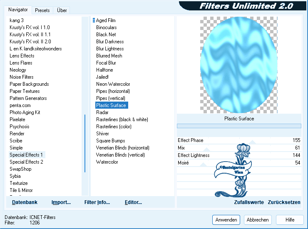Select the Paper Backgrounds category

tap(29, 84)
